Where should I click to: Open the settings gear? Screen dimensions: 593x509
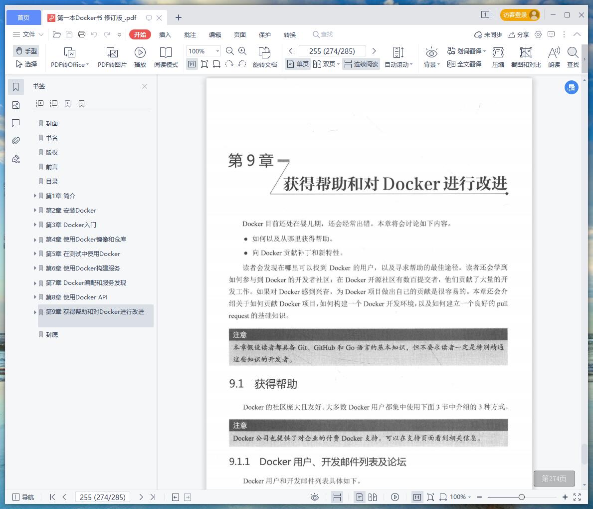coord(538,34)
